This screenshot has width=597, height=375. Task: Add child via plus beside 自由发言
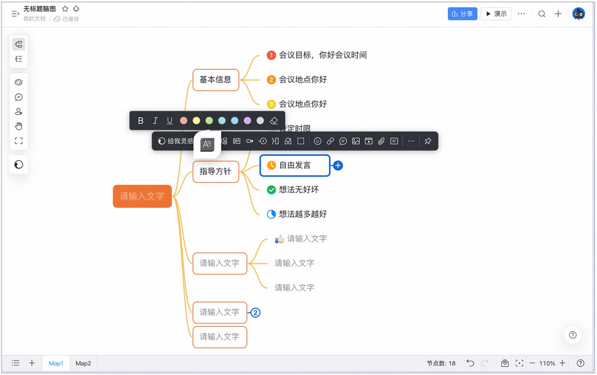pos(338,166)
